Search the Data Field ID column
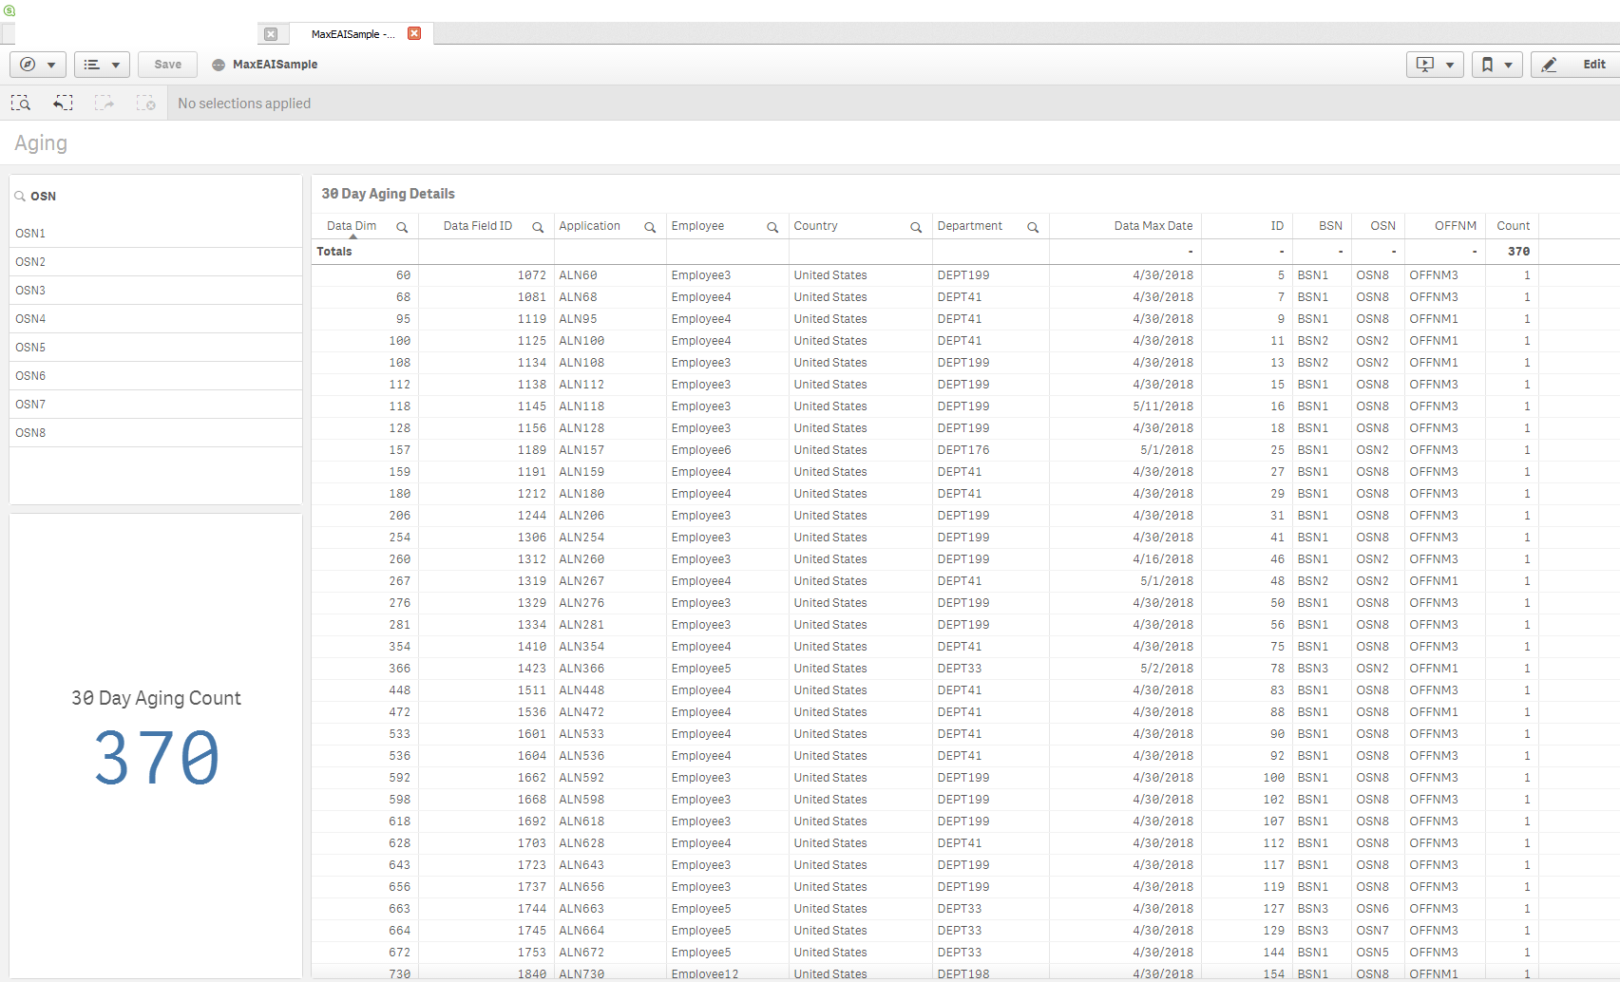 tap(538, 227)
